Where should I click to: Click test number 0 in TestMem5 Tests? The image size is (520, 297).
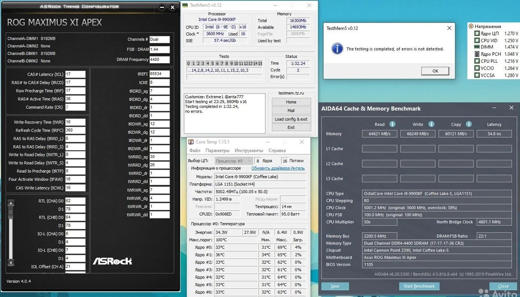(189, 64)
